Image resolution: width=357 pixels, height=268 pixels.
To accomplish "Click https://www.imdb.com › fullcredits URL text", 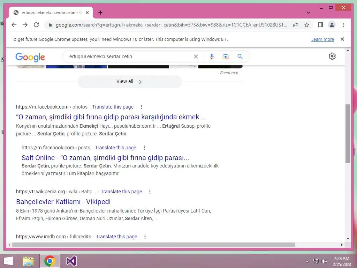I will (x=53, y=237).
